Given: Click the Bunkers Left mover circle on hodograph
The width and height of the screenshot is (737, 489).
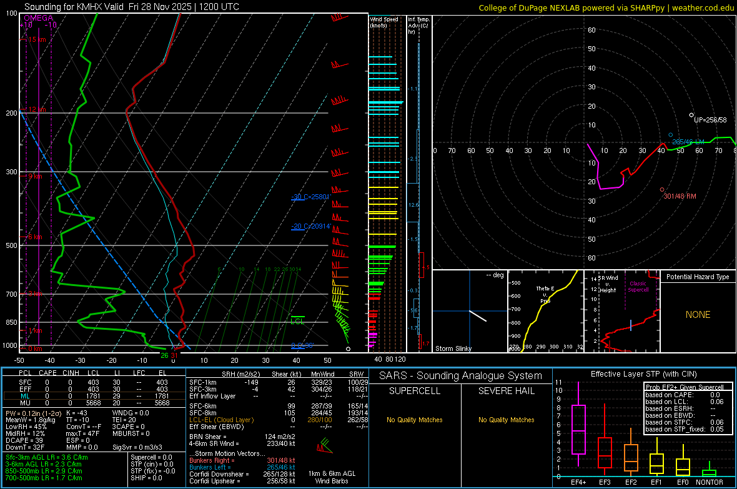Looking at the screenshot, I should tap(671, 135).
